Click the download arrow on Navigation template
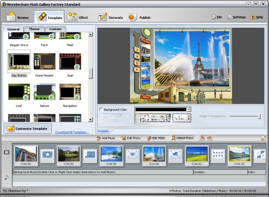 (77, 98)
